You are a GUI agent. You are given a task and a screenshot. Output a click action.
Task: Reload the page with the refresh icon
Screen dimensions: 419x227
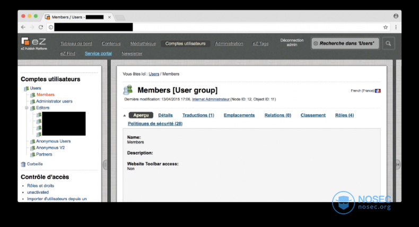(41, 27)
